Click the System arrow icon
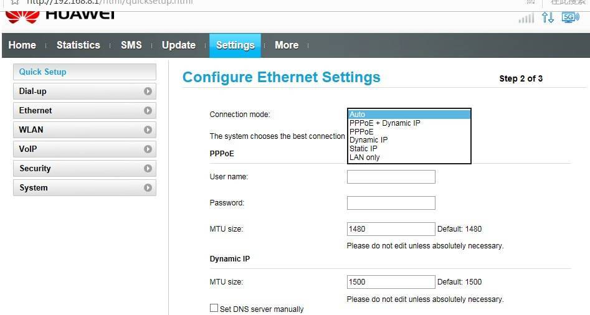This screenshot has width=590, height=315. pyautogui.click(x=148, y=188)
